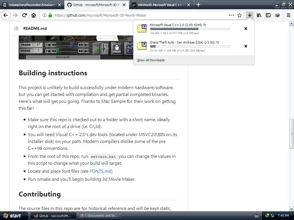
Task: Toggle the downloads panel arrow button
Action: click(x=249, y=15)
